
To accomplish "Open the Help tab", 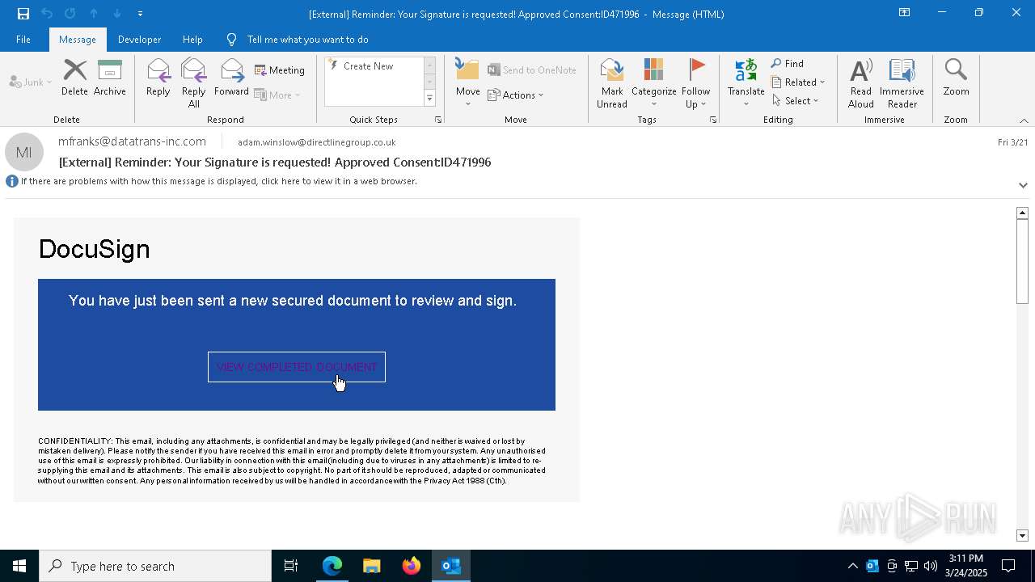I will pyautogui.click(x=192, y=40).
